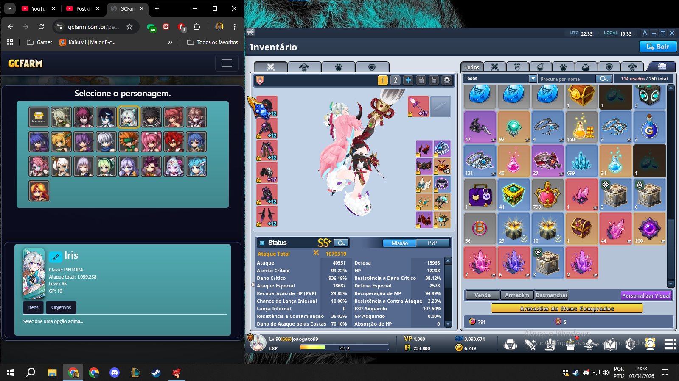Open the crossed swords icon in bottom game bar
Image resolution: width=679 pixels, height=381 pixels.
point(530,344)
